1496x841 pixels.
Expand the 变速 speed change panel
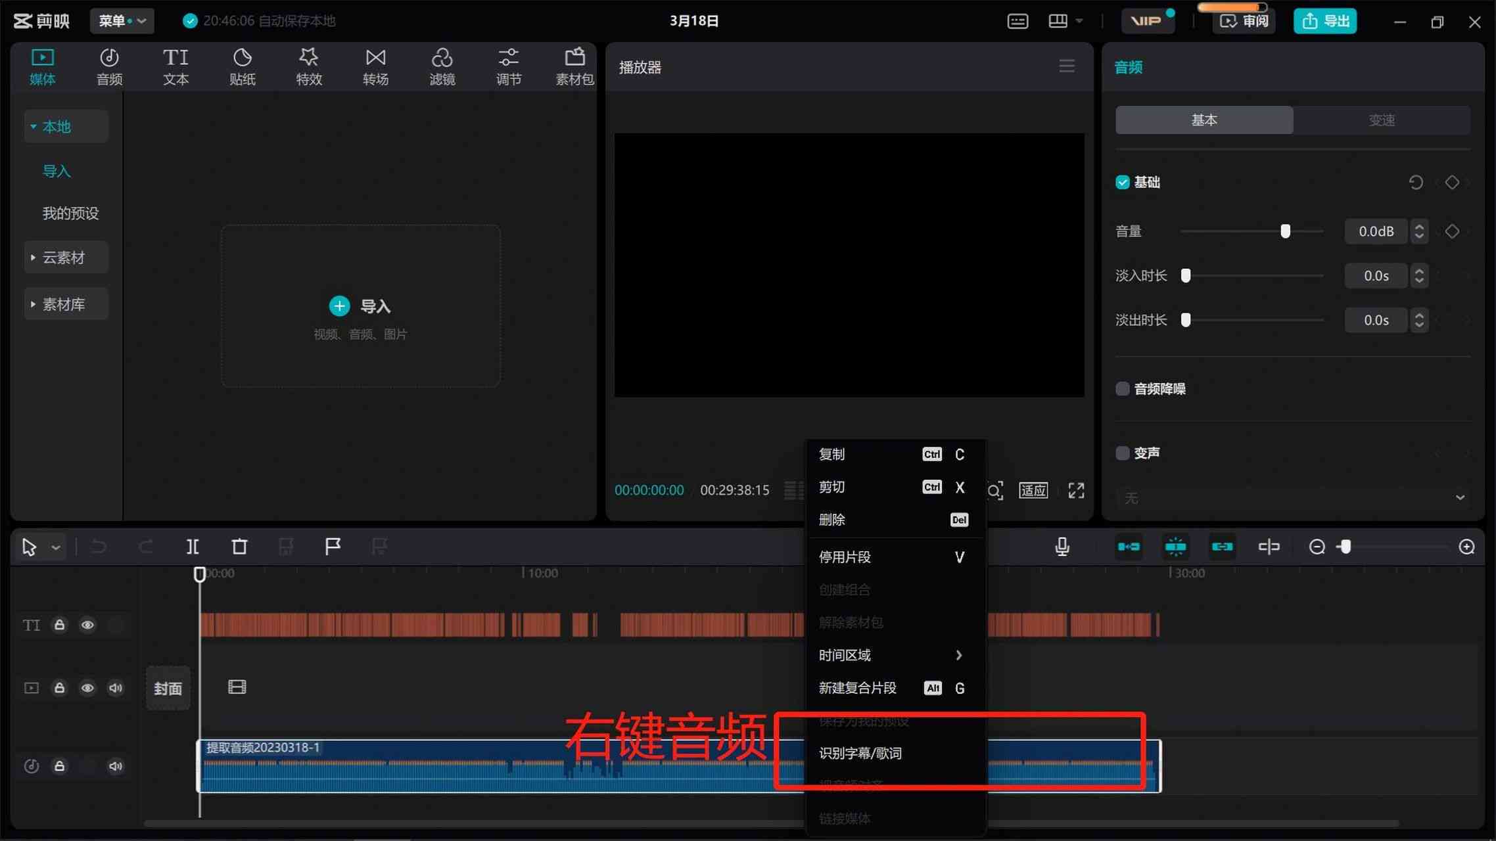(x=1382, y=119)
